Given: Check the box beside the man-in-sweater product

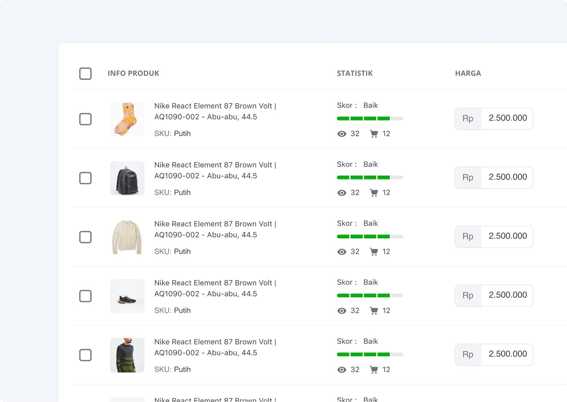Looking at the screenshot, I should point(86,355).
